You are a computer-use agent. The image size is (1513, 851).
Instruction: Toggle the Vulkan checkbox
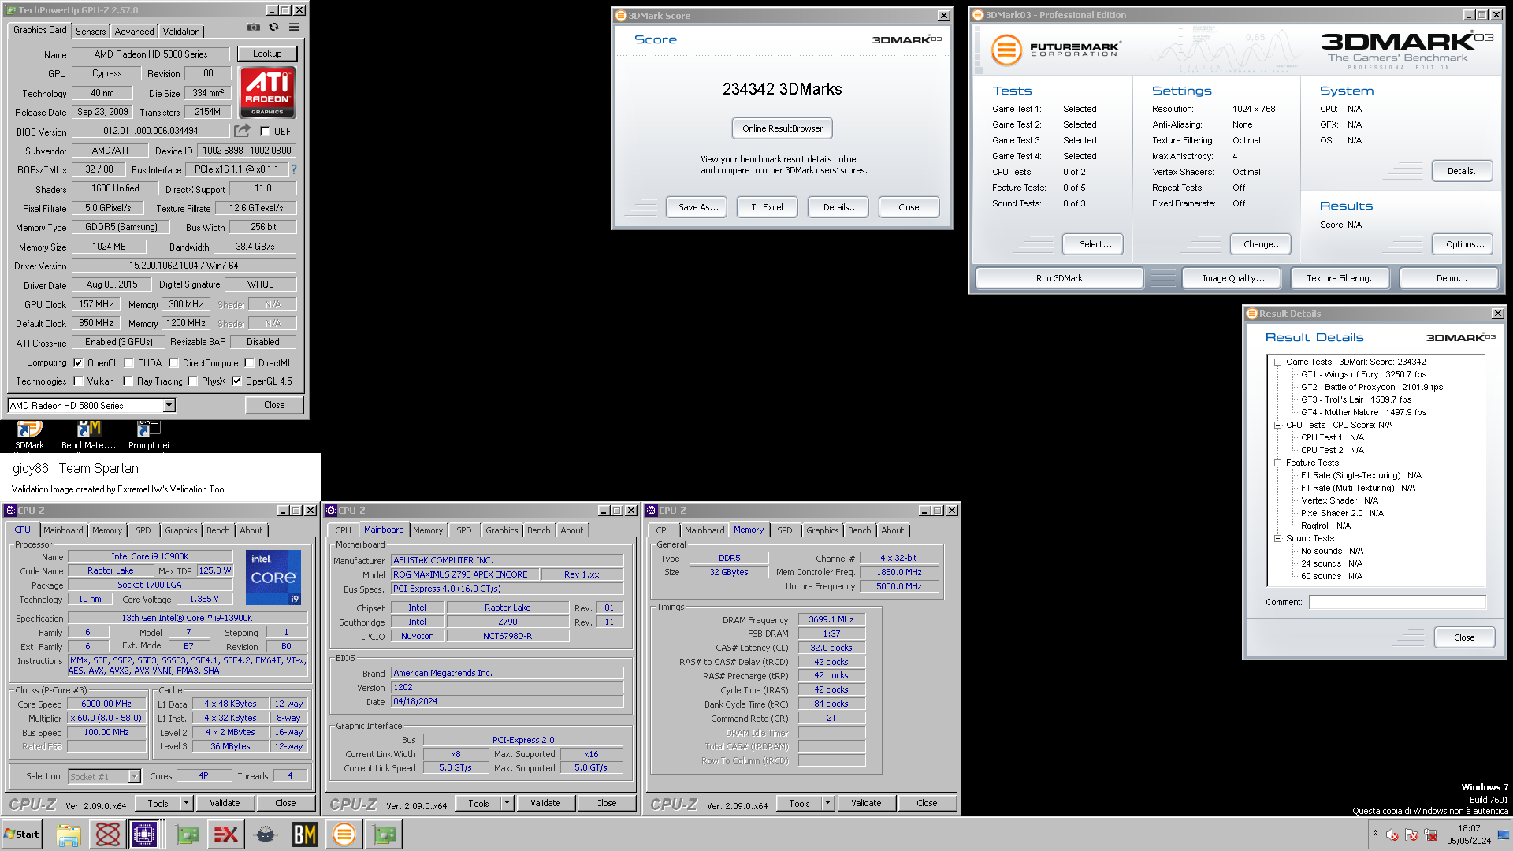point(78,381)
